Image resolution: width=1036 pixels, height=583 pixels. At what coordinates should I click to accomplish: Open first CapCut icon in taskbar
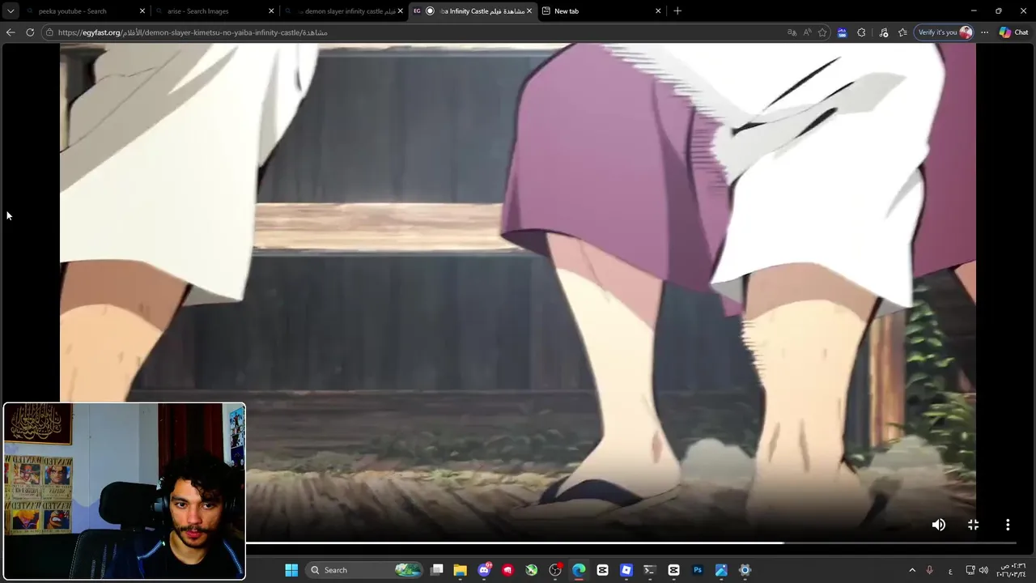pos(602,570)
